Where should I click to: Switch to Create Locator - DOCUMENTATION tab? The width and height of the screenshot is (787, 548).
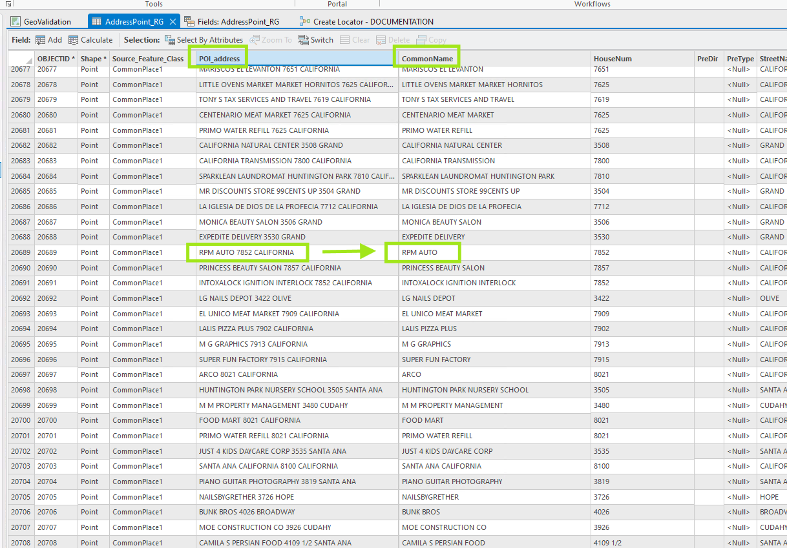(x=366, y=21)
